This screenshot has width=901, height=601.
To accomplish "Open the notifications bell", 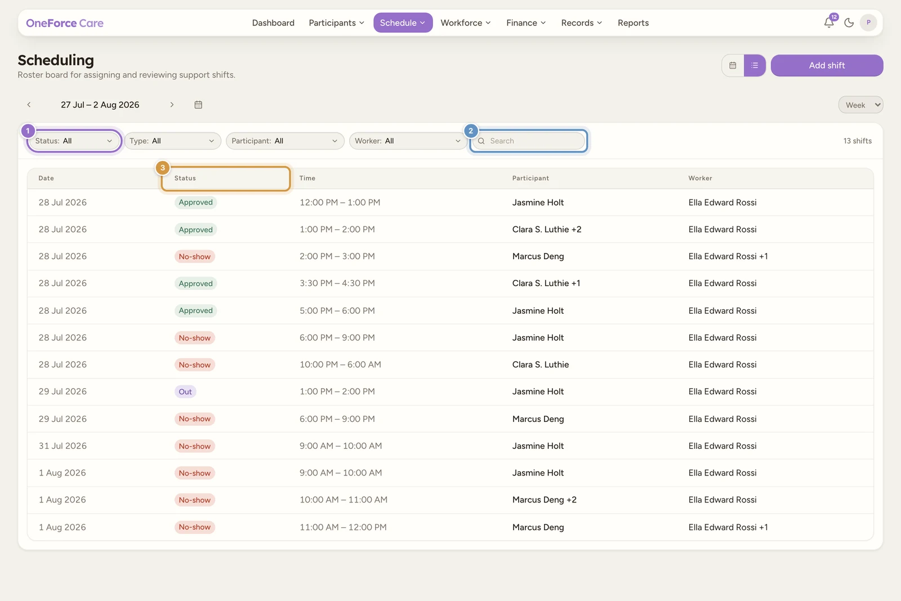I will pos(829,23).
